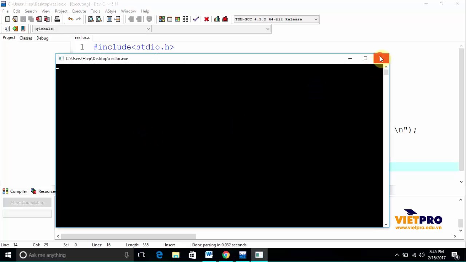Click editor horizontal scrollbar right arrow
This screenshot has width=466, height=262.
[x=455, y=236]
